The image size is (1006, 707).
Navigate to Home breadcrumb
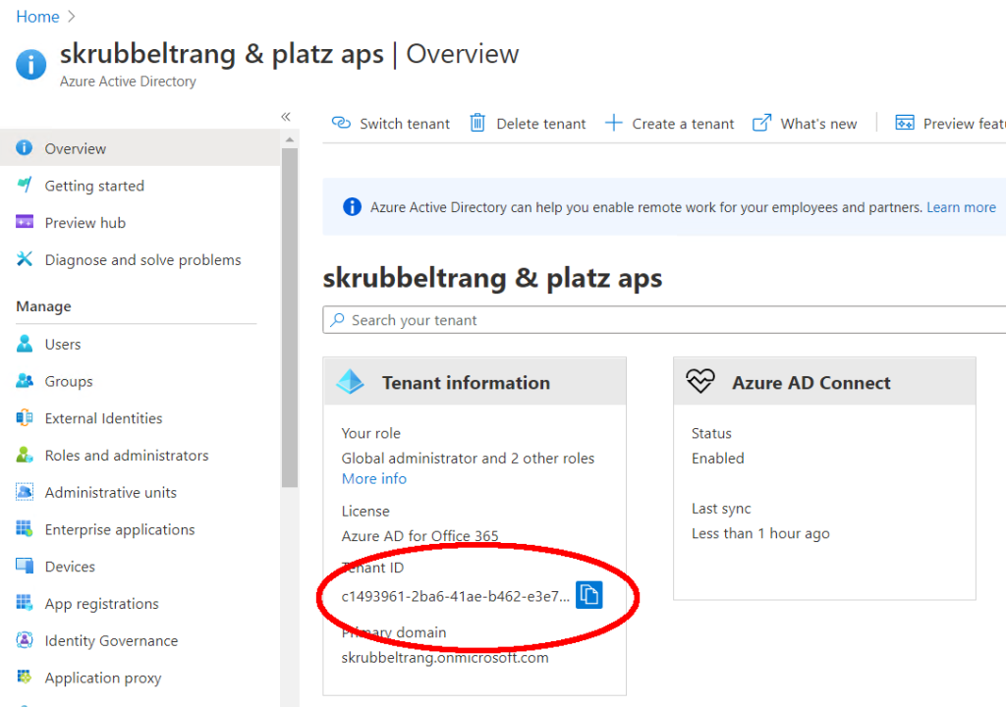(x=37, y=17)
